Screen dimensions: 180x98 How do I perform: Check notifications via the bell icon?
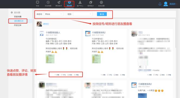click(x=160, y=4)
